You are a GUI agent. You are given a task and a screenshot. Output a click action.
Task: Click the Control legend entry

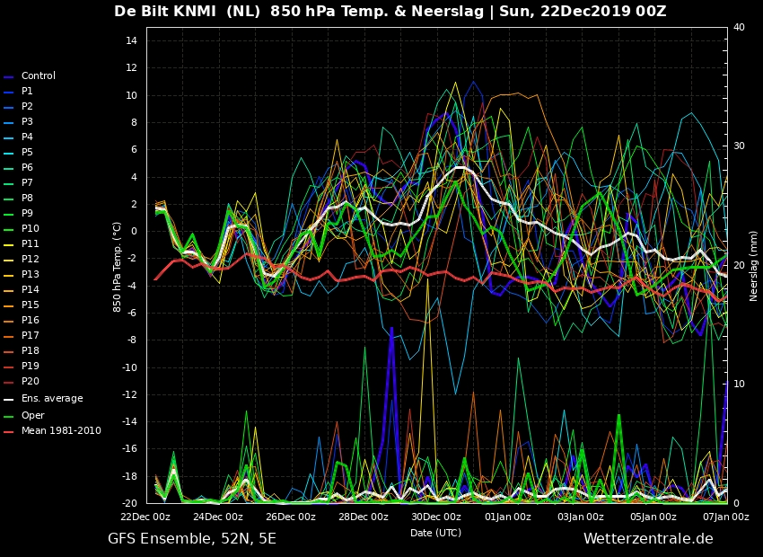point(30,76)
